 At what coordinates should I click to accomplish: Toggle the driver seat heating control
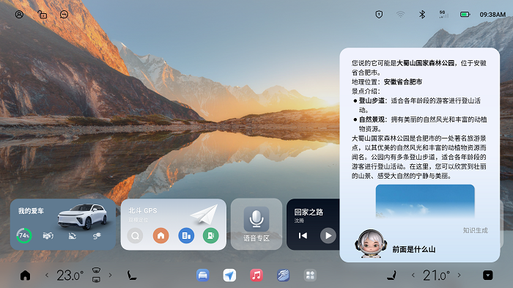132,276
